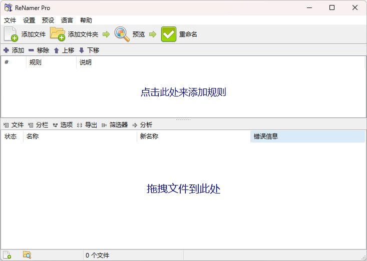Move the rule up with the 上移 arrow

[57, 50]
